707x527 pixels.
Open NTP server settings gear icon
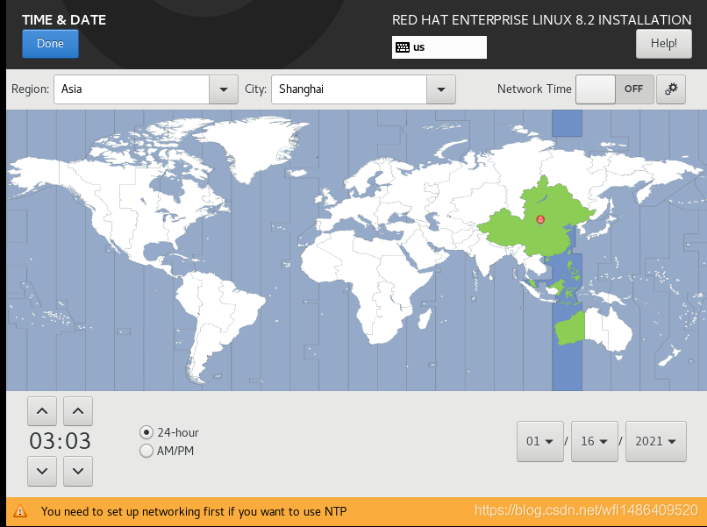(671, 89)
